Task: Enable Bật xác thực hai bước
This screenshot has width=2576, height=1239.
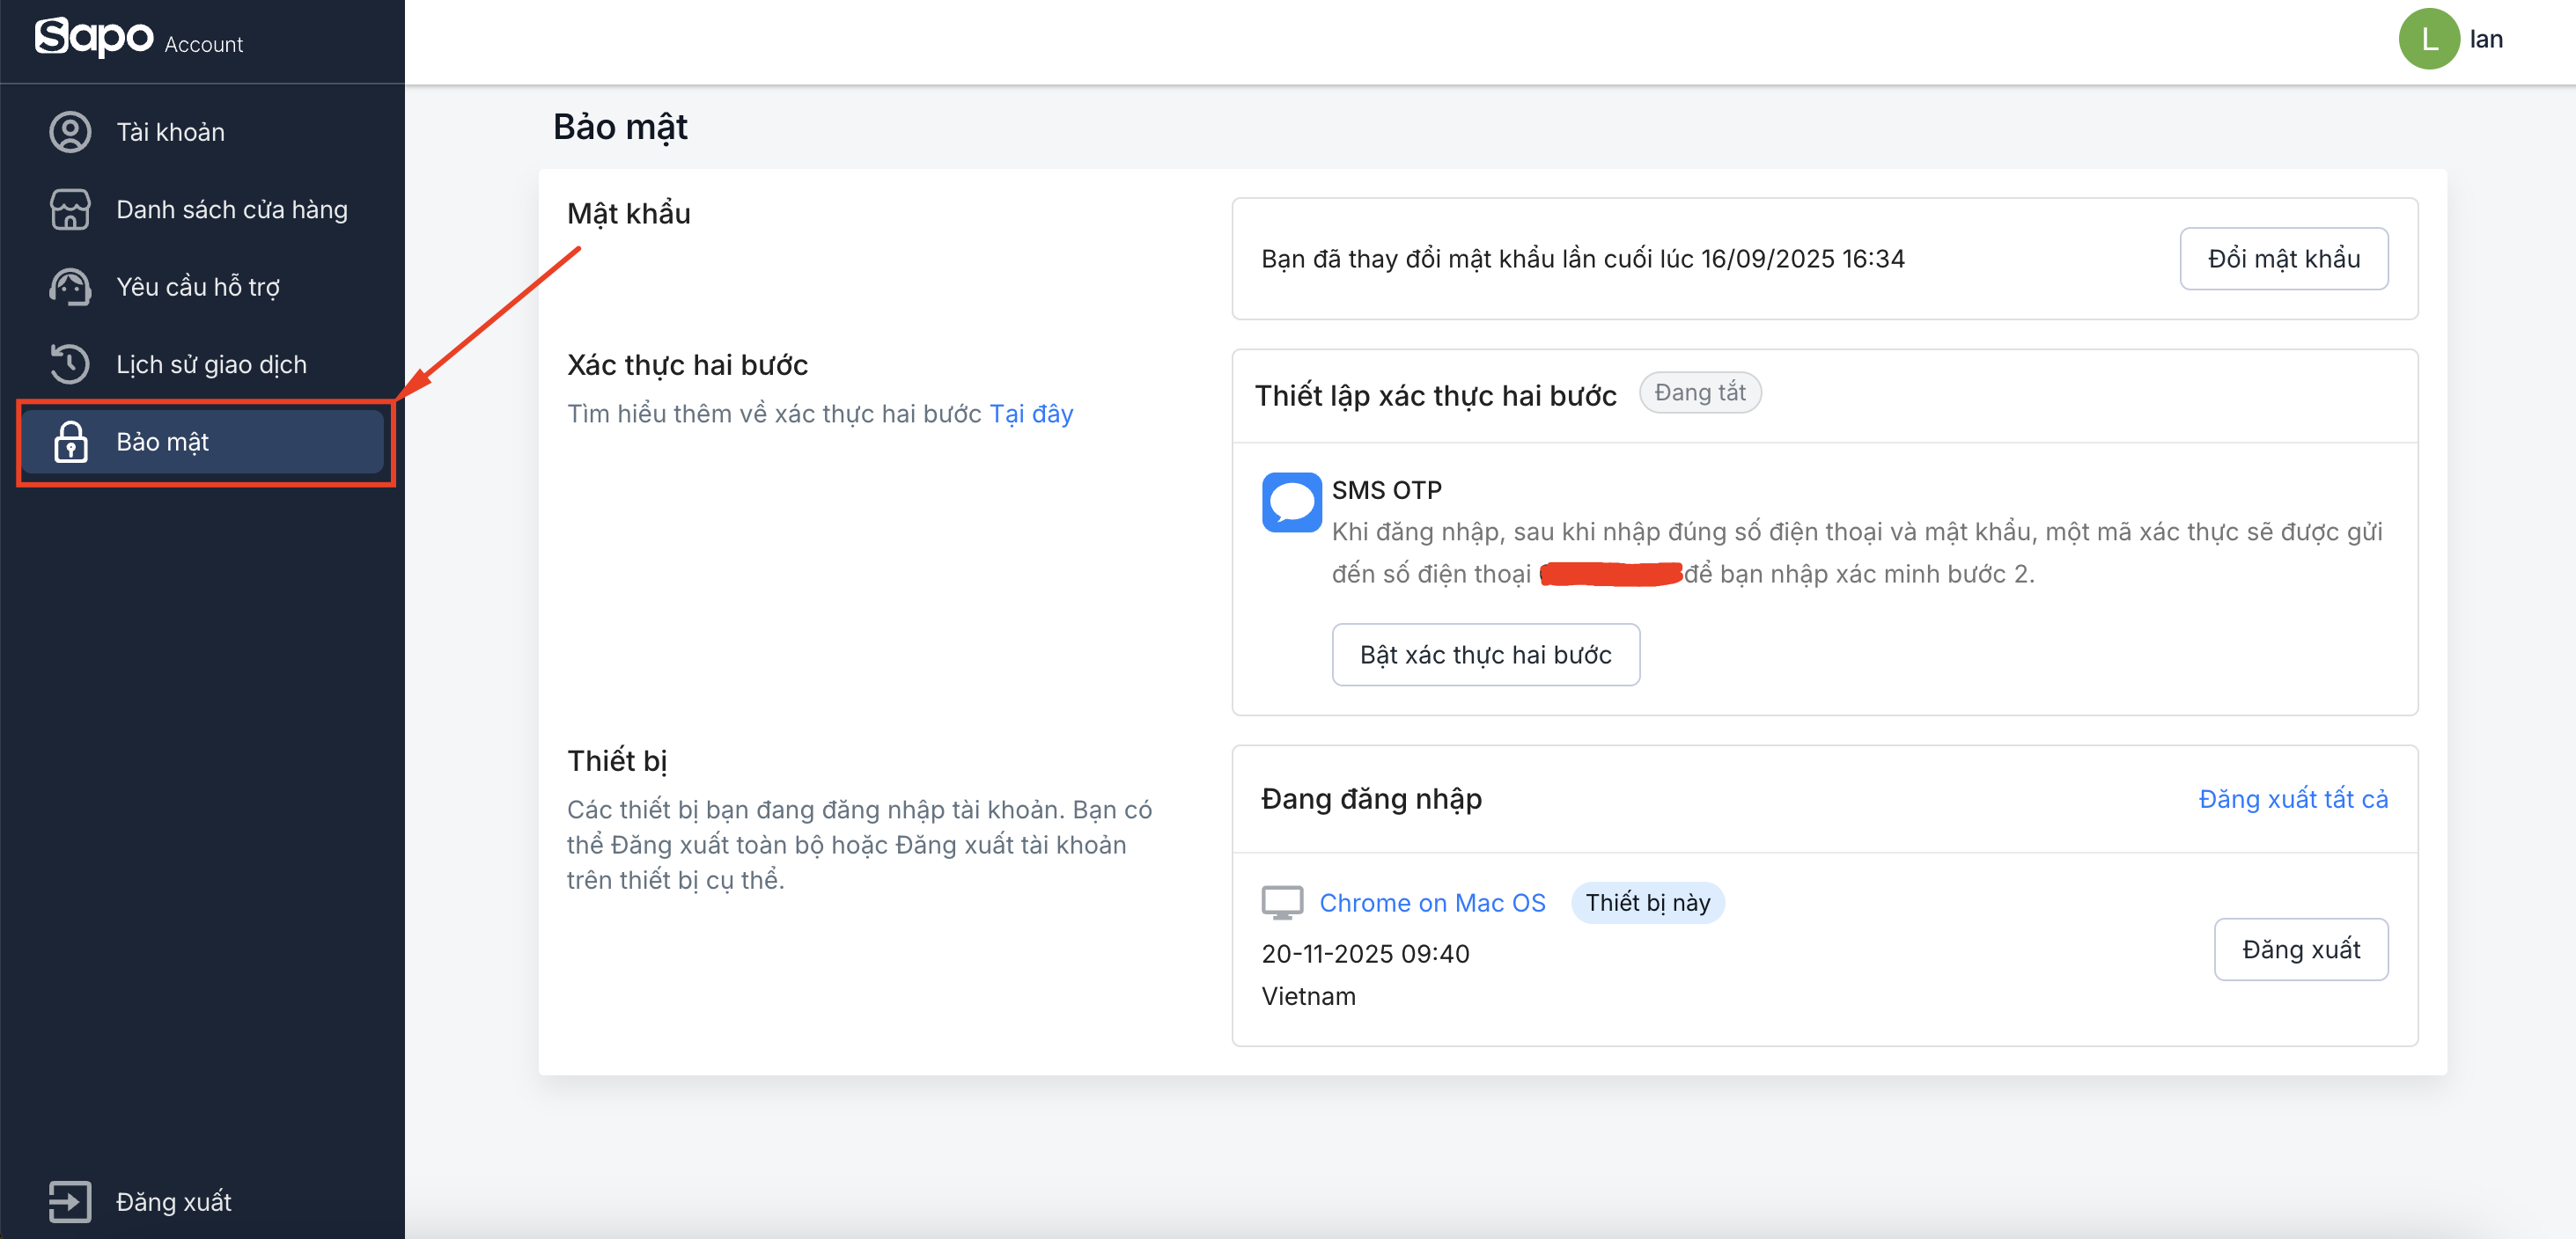Action: pyautogui.click(x=1485, y=655)
